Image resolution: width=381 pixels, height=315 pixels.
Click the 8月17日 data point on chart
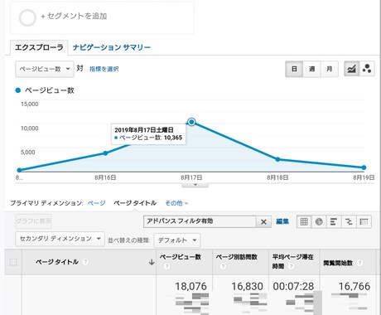[x=191, y=122]
